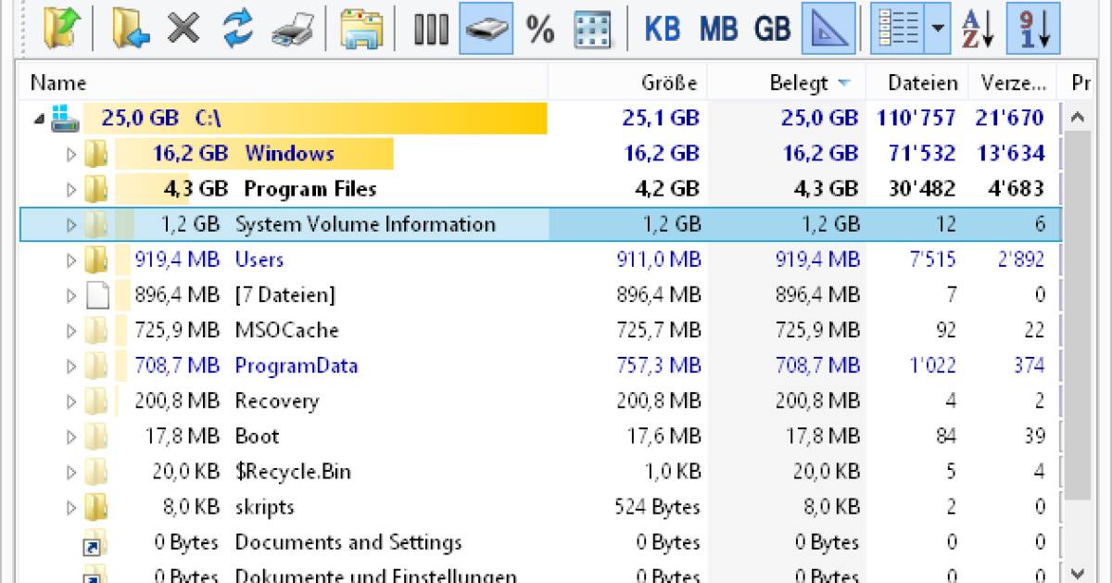
Task: Click the 524 Bytes size cell
Action: 657,507
